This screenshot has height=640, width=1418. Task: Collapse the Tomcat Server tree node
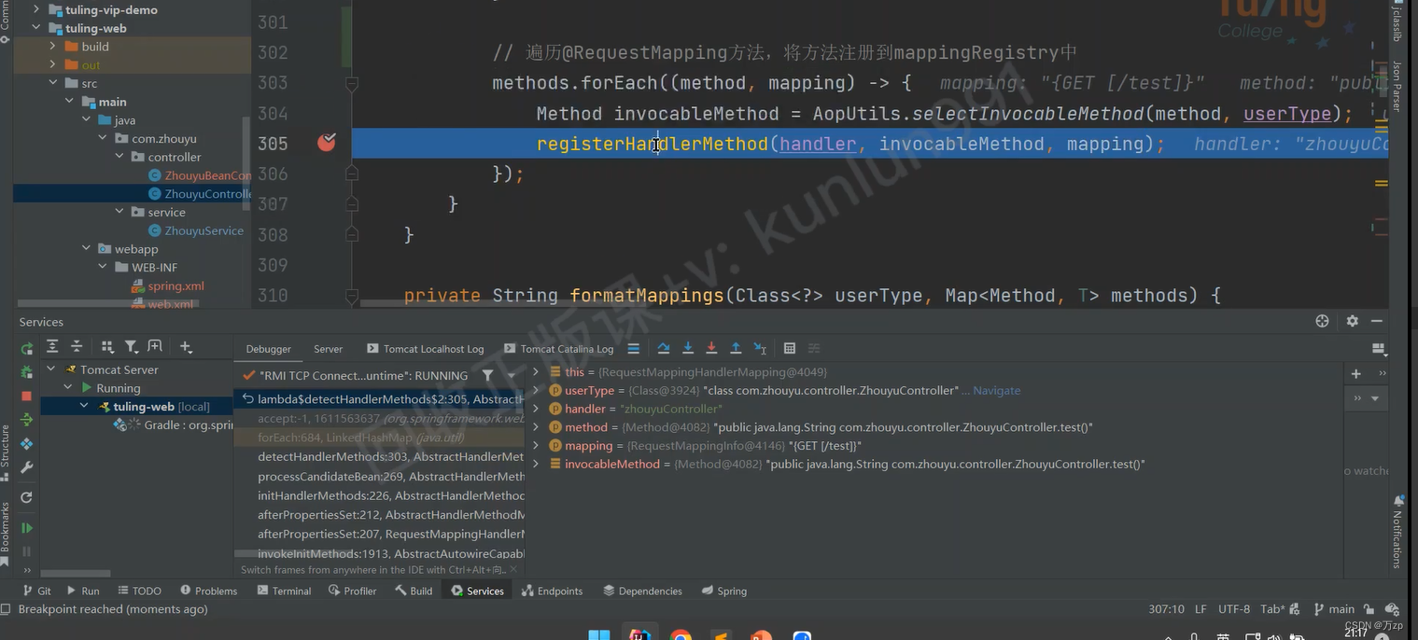click(x=51, y=369)
